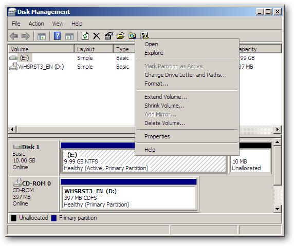This screenshot has height=246, width=294.
Task: Click the drive icon beside (E:) volume
Action: coord(13,58)
